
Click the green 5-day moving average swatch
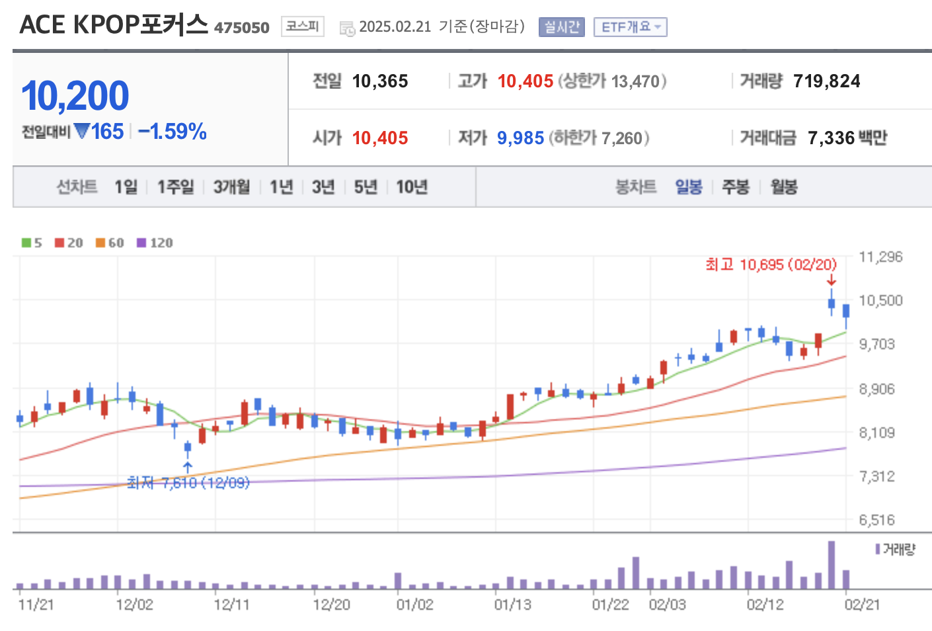[x=26, y=243]
